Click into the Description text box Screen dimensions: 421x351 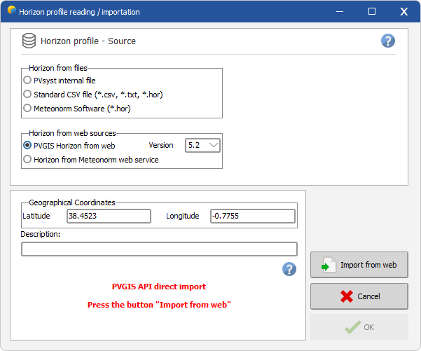coord(159,249)
